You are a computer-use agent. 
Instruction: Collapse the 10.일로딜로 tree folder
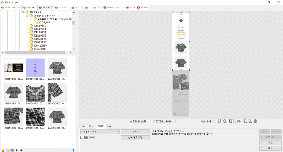click(x=23, y=12)
